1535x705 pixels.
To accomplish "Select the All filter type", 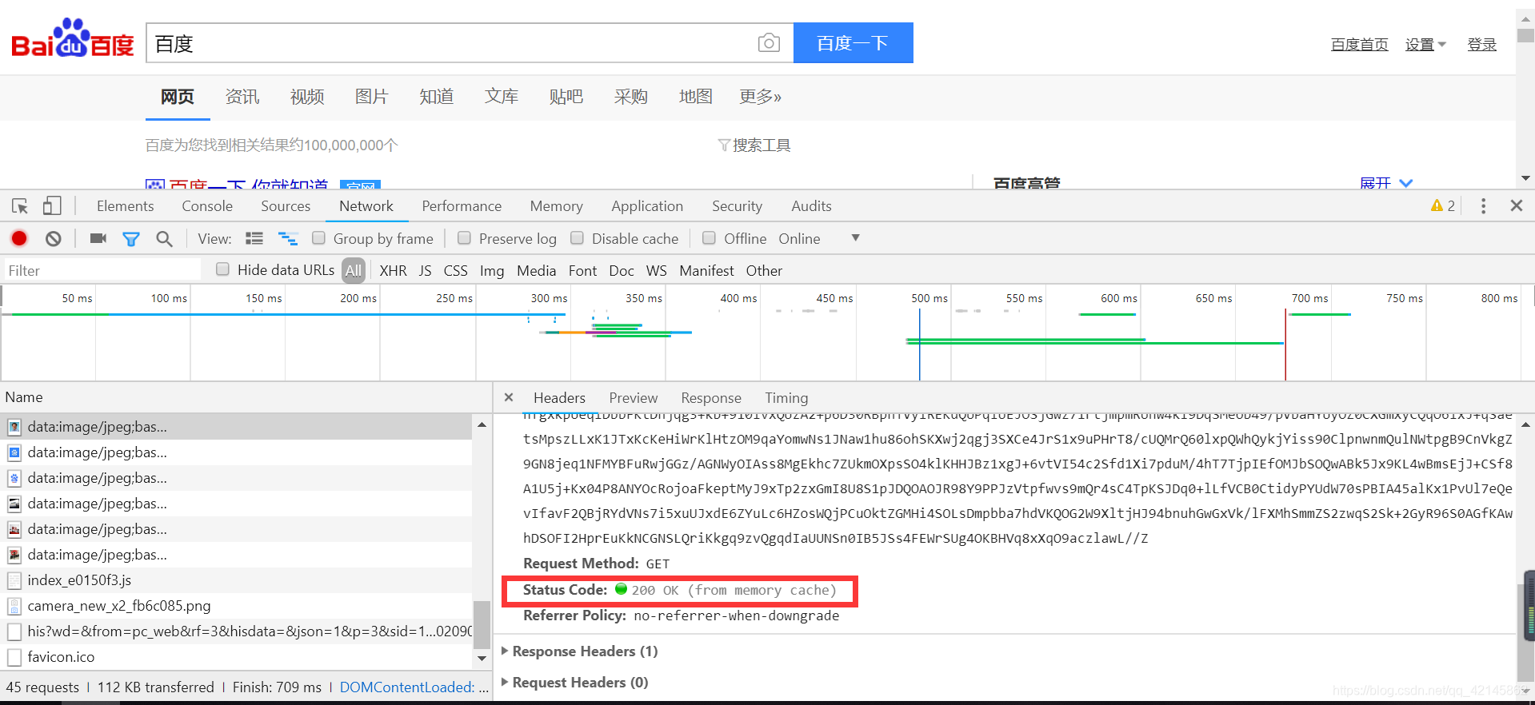I will pos(354,270).
